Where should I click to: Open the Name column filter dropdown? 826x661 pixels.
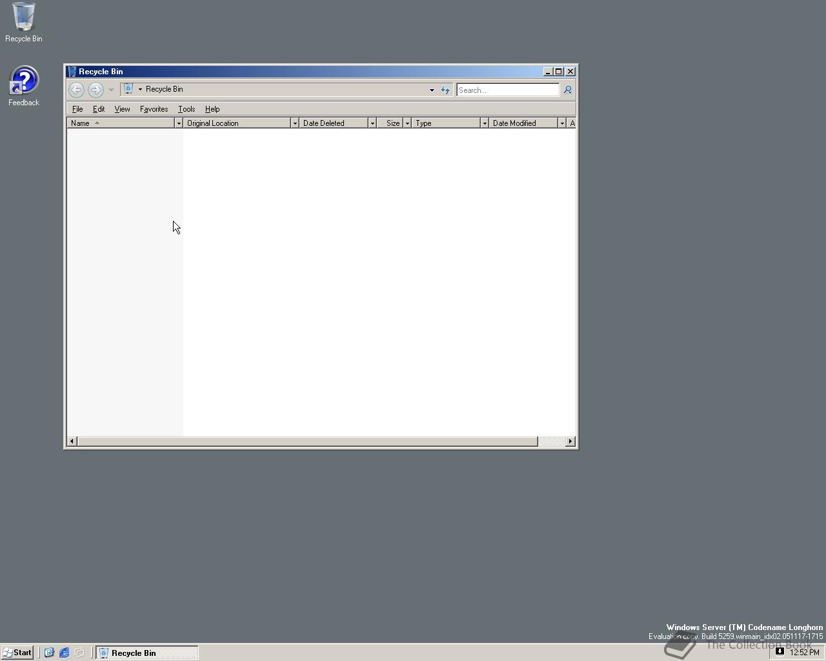coord(179,123)
